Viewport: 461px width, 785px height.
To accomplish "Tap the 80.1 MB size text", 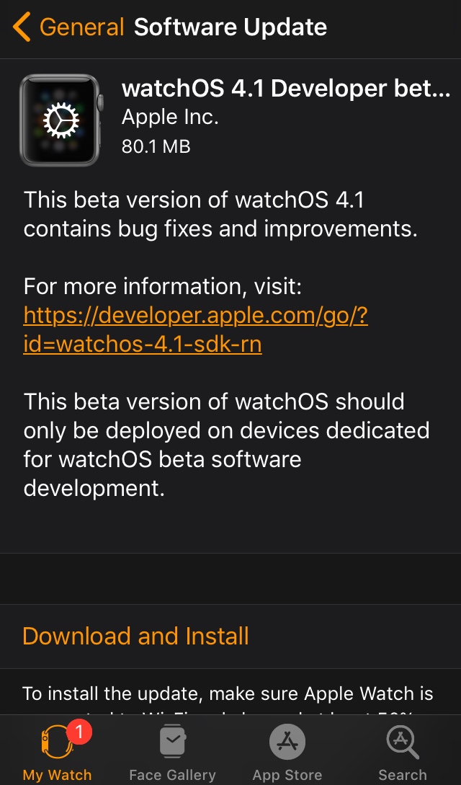I will (156, 146).
